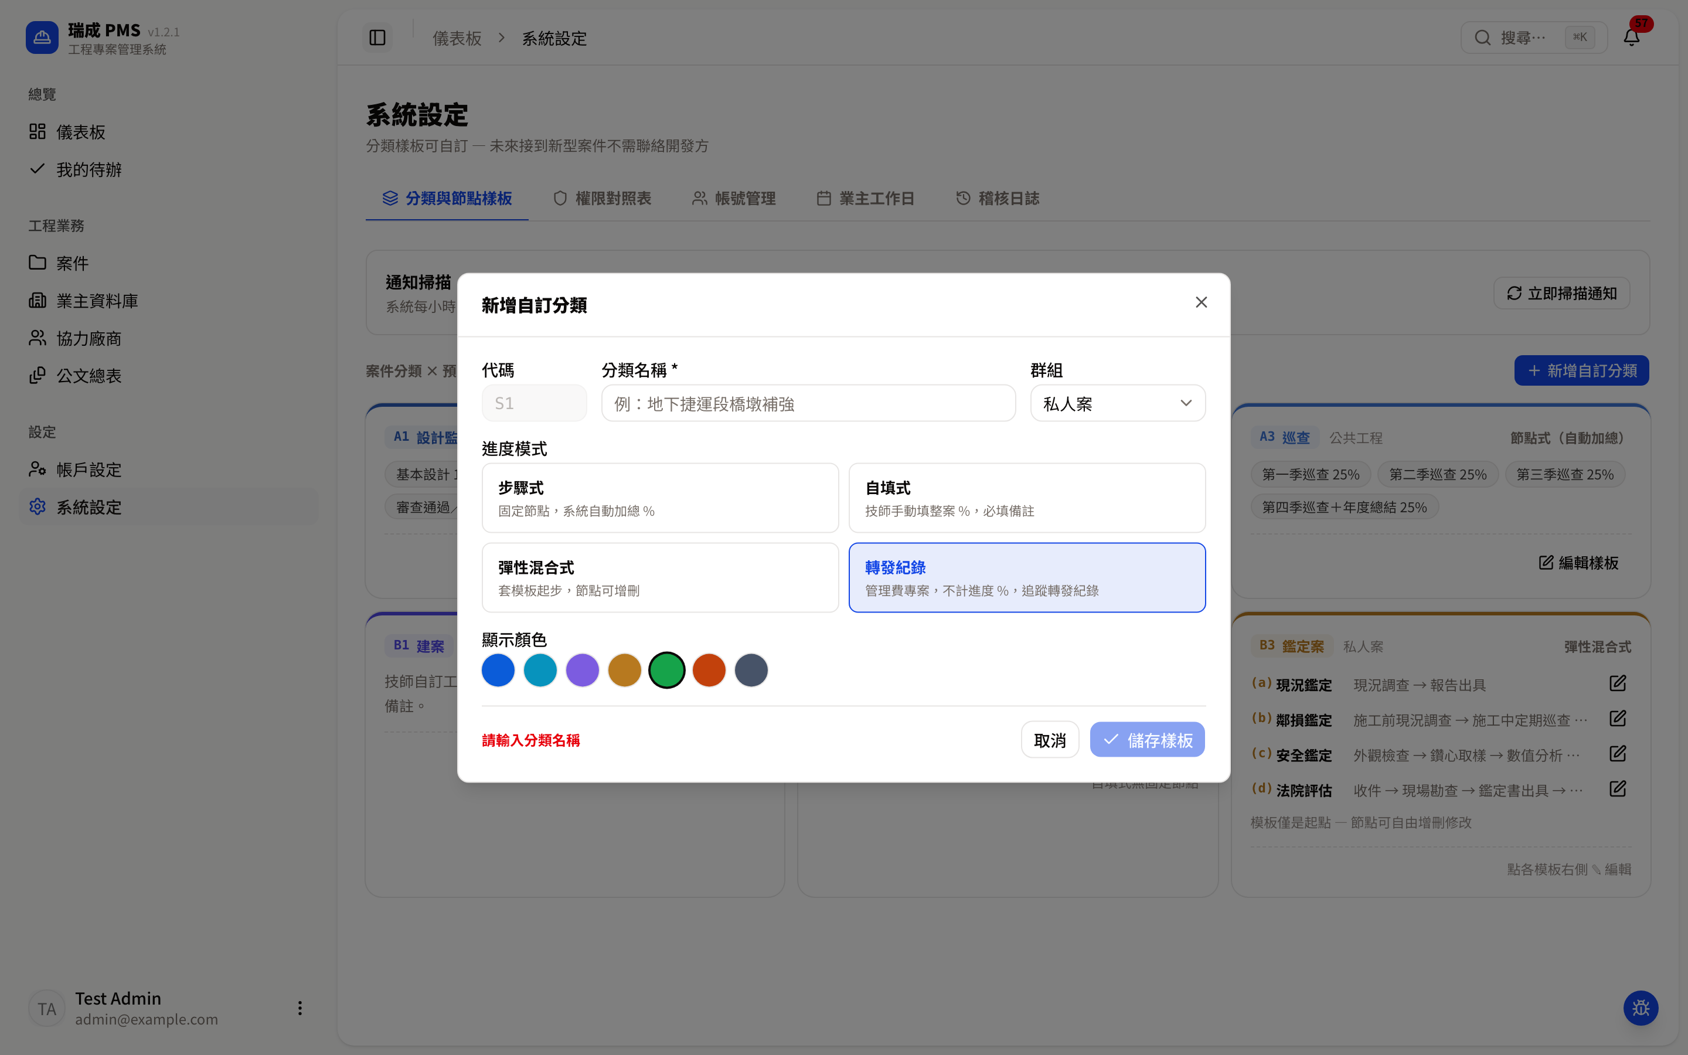This screenshot has width=1688, height=1055.
Task: Open 儀表板 in sidebar
Action: pyautogui.click(x=169, y=132)
